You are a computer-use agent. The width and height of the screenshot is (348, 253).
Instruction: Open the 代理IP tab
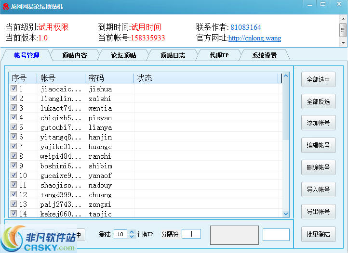[219, 55]
